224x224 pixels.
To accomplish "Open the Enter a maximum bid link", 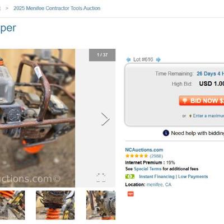I will (x=208, y=116).
